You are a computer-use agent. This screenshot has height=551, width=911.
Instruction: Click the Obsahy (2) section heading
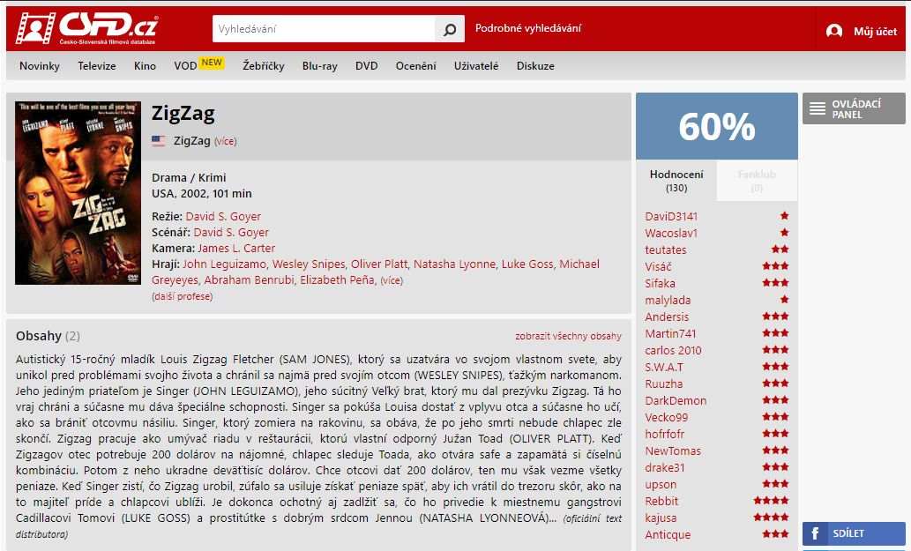[x=48, y=336]
